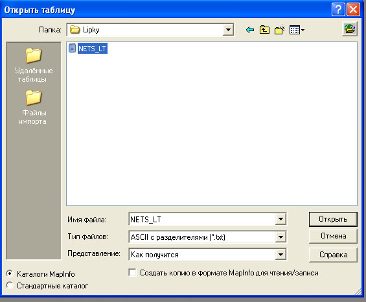Select Каталоги MapInfo radio button
366x302 pixels.
coord(10,273)
